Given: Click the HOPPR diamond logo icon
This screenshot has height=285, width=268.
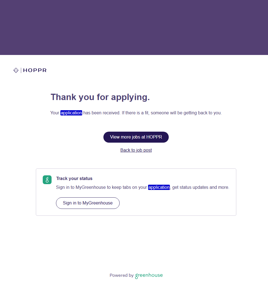Looking at the screenshot, I should pyautogui.click(x=16, y=70).
